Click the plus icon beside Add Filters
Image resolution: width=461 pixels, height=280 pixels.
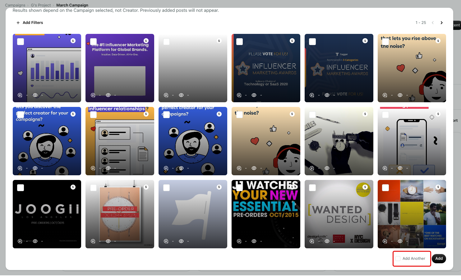(18, 23)
